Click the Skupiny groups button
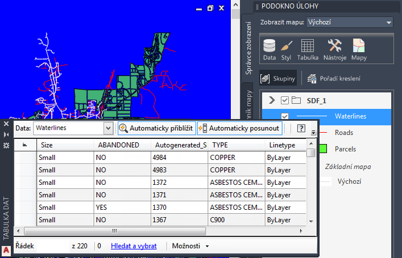Screen dimensions: 402x258 [278, 78]
